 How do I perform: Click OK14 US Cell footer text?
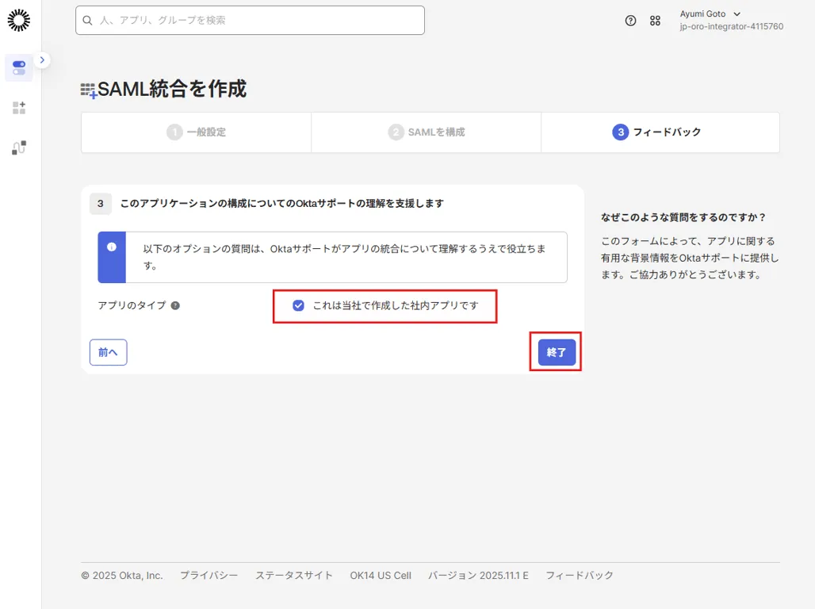pos(381,575)
